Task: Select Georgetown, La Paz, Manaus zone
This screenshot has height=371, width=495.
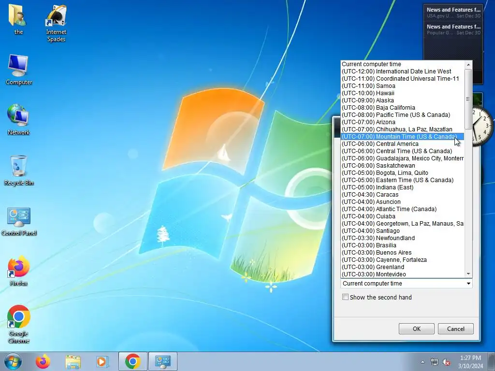Action: (x=403, y=224)
